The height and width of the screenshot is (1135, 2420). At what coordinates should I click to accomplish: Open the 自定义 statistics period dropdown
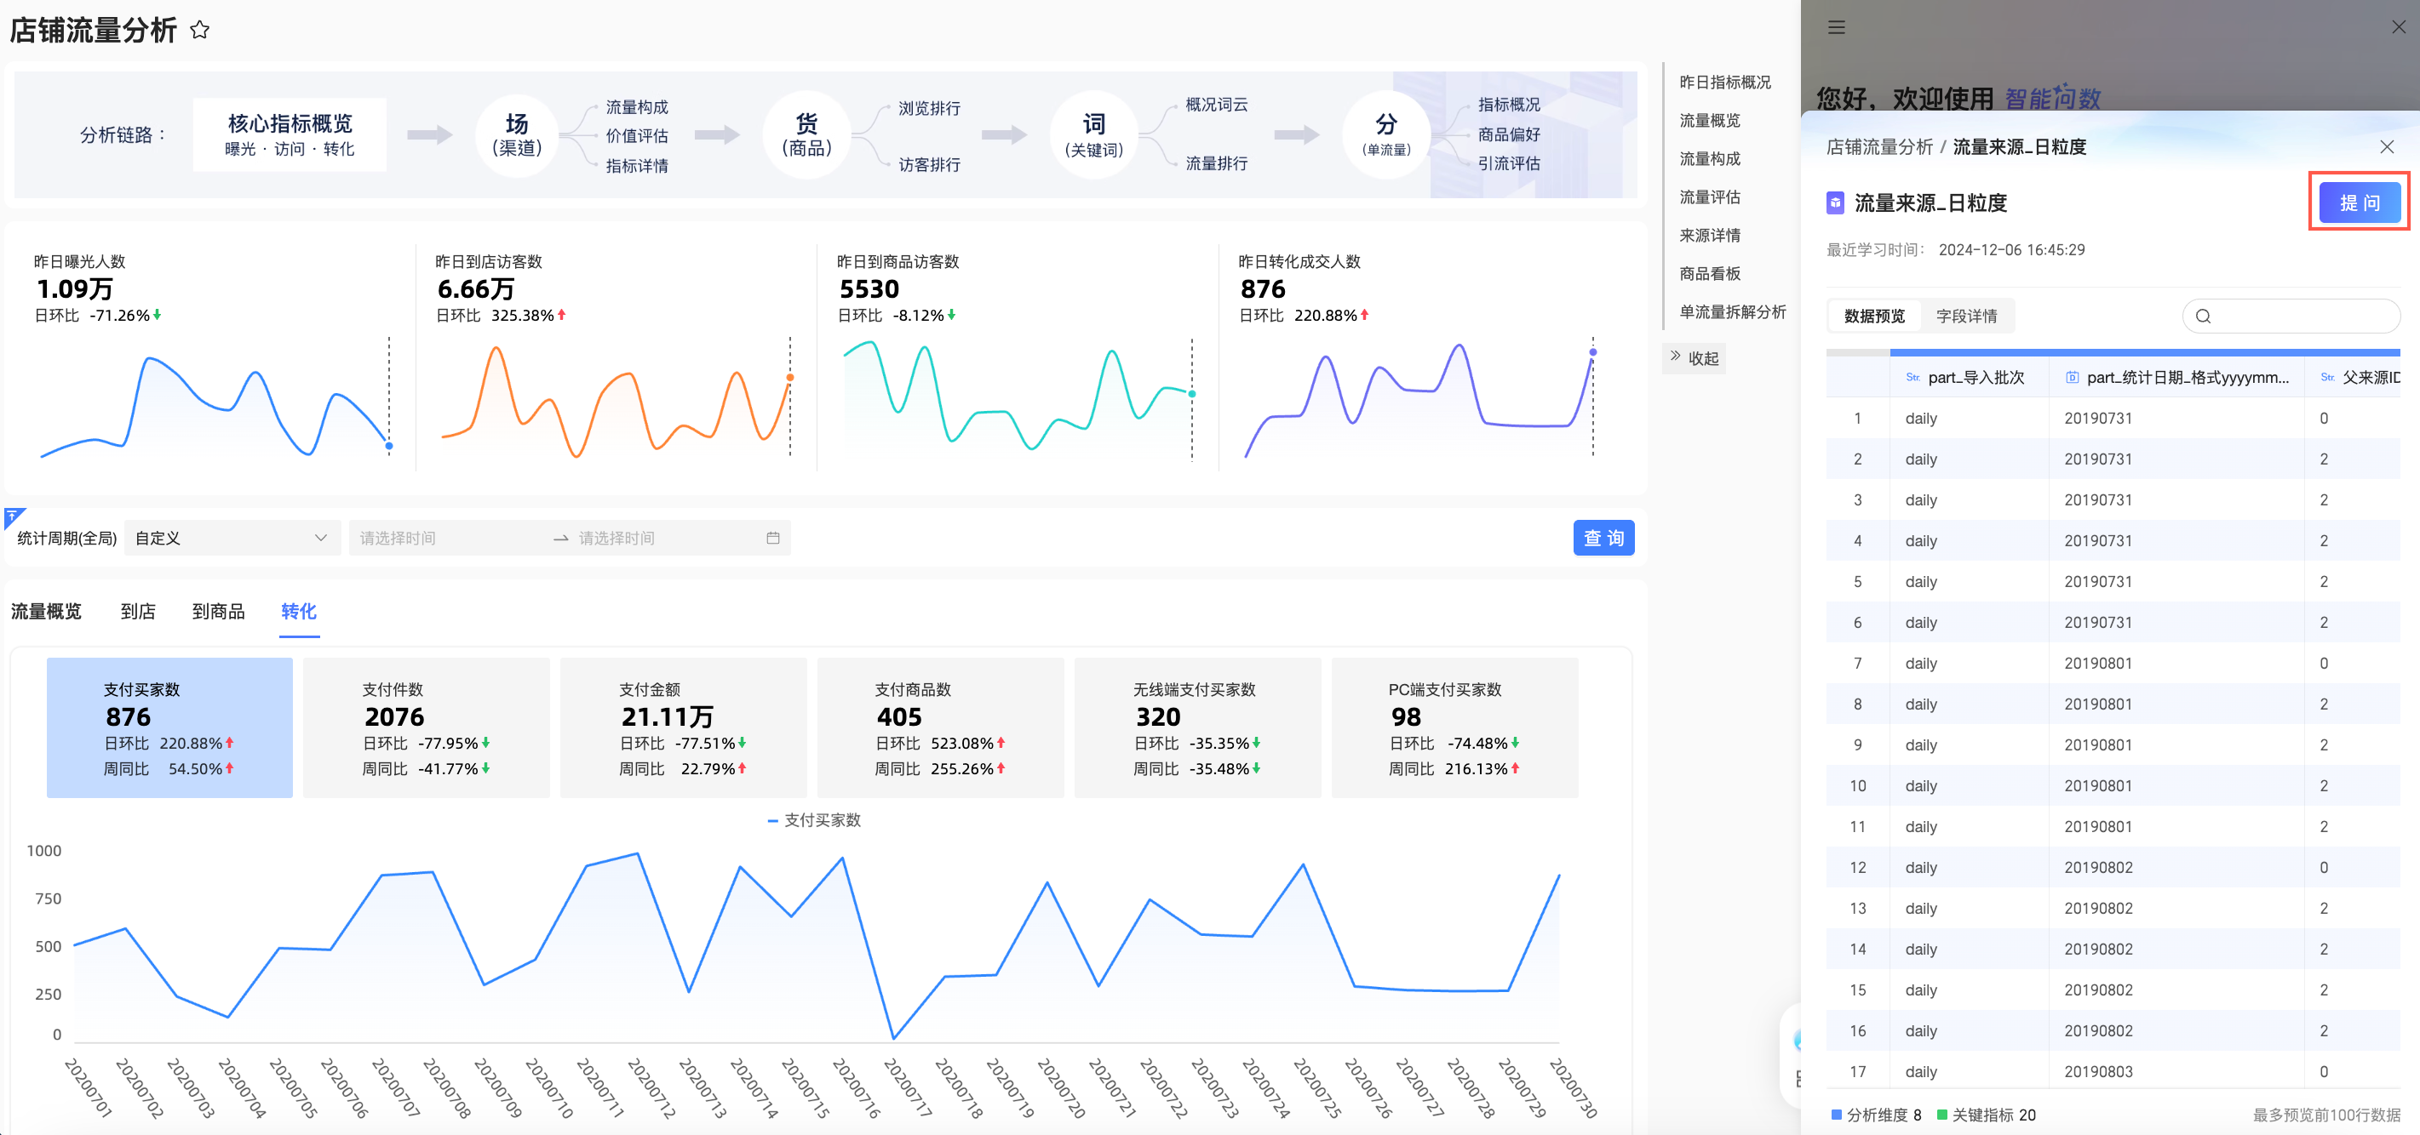point(231,538)
